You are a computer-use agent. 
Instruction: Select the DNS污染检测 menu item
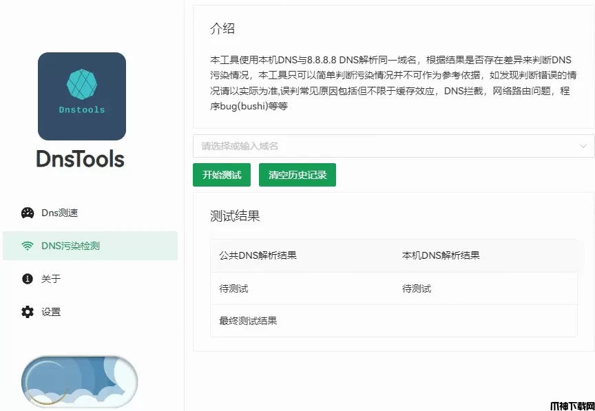tap(90, 246)
